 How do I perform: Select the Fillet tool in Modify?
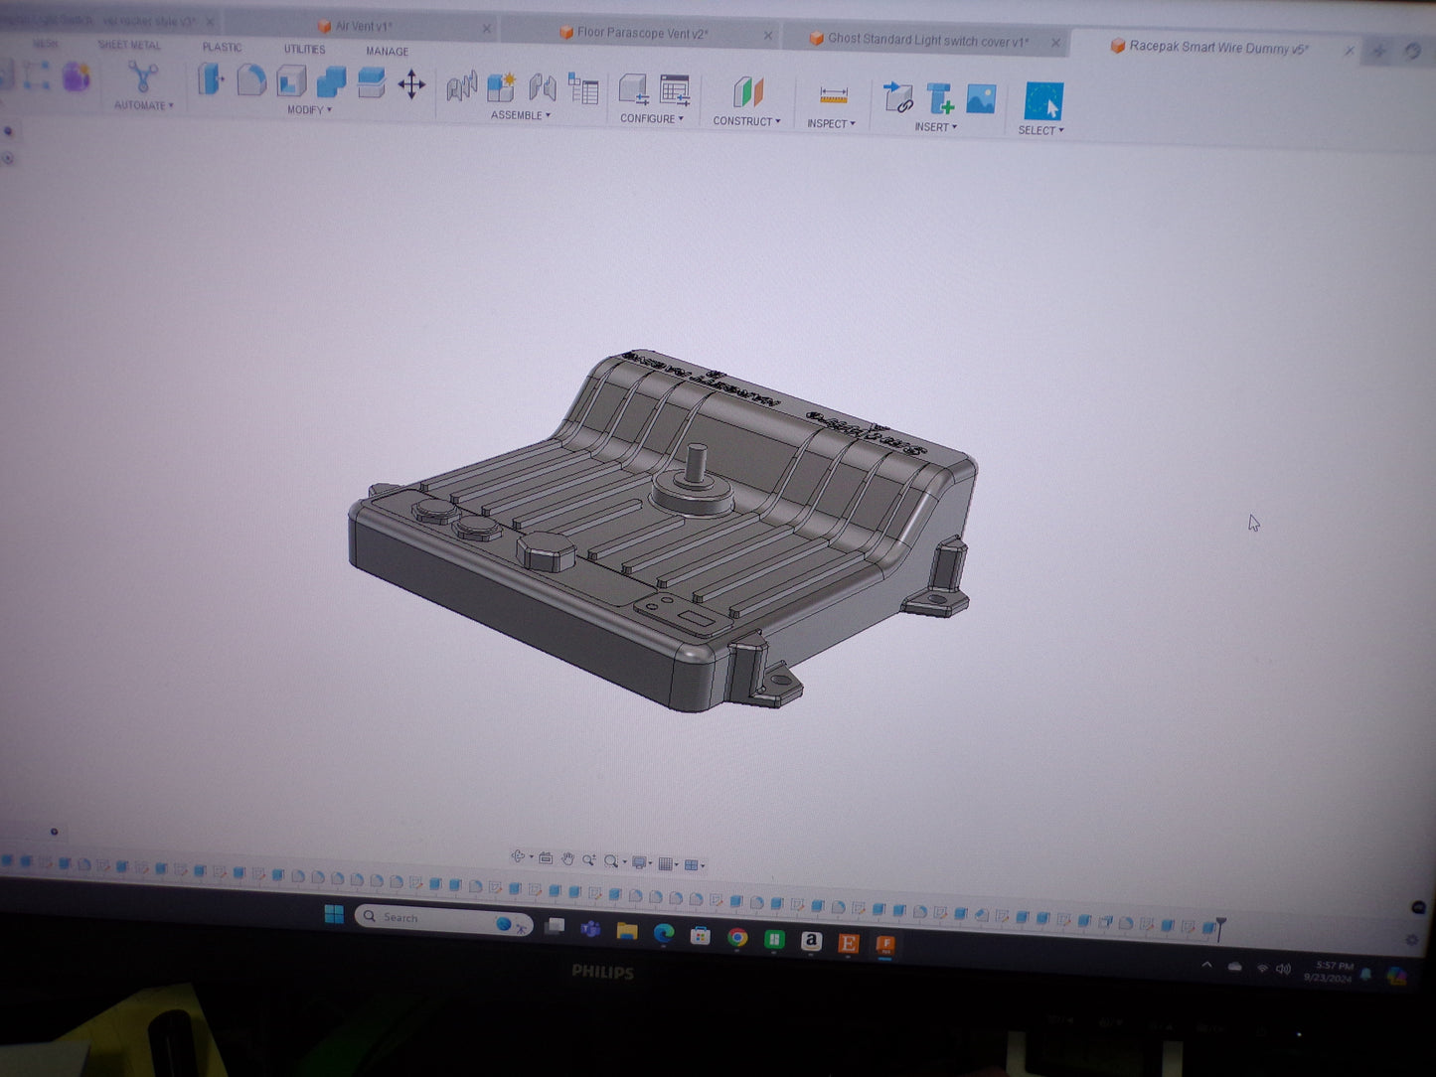tap(250, 80)
